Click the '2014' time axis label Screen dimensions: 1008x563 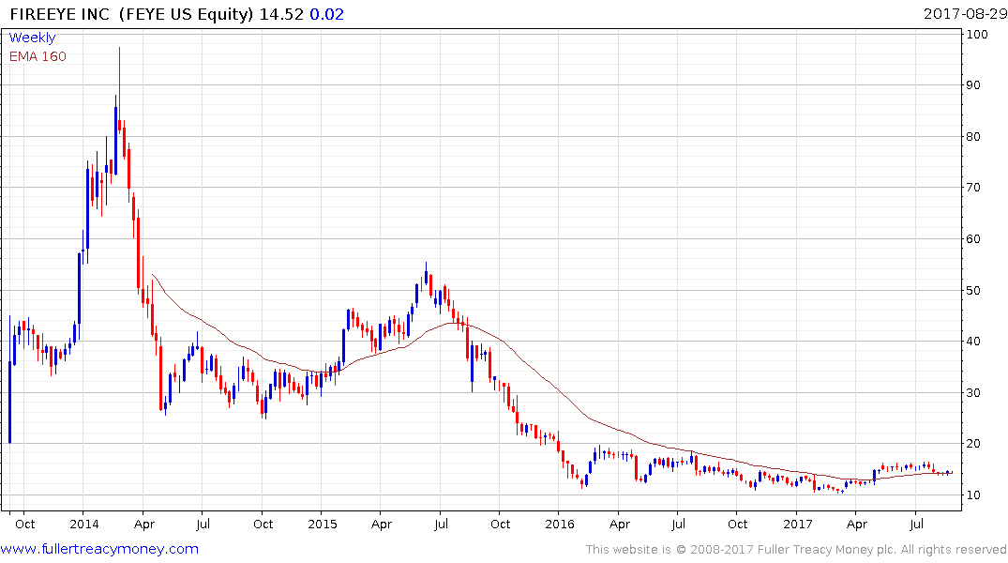84,524
